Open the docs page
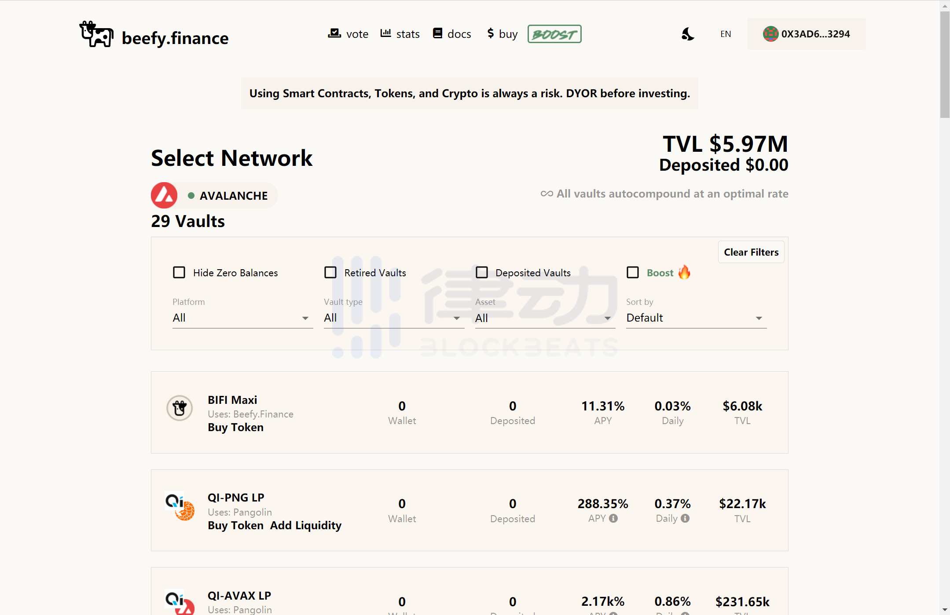 click(x=452, y=34)
